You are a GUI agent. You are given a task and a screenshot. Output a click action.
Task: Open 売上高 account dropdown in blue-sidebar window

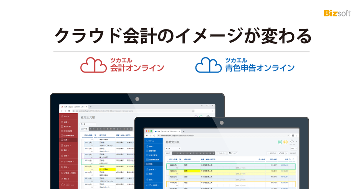coord(173,148)
